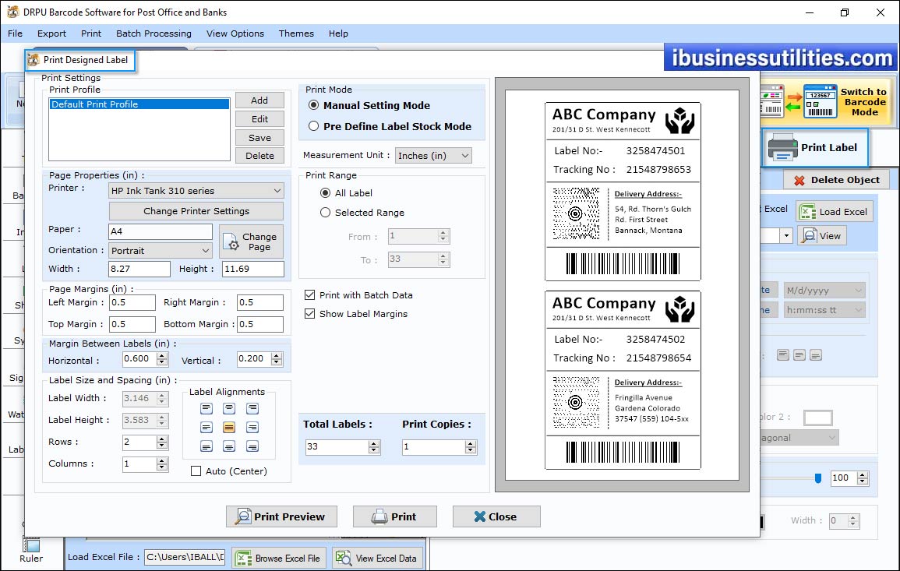Click the Change Page gear icon button
900x571 pixels.
click(x=251, y=241)
